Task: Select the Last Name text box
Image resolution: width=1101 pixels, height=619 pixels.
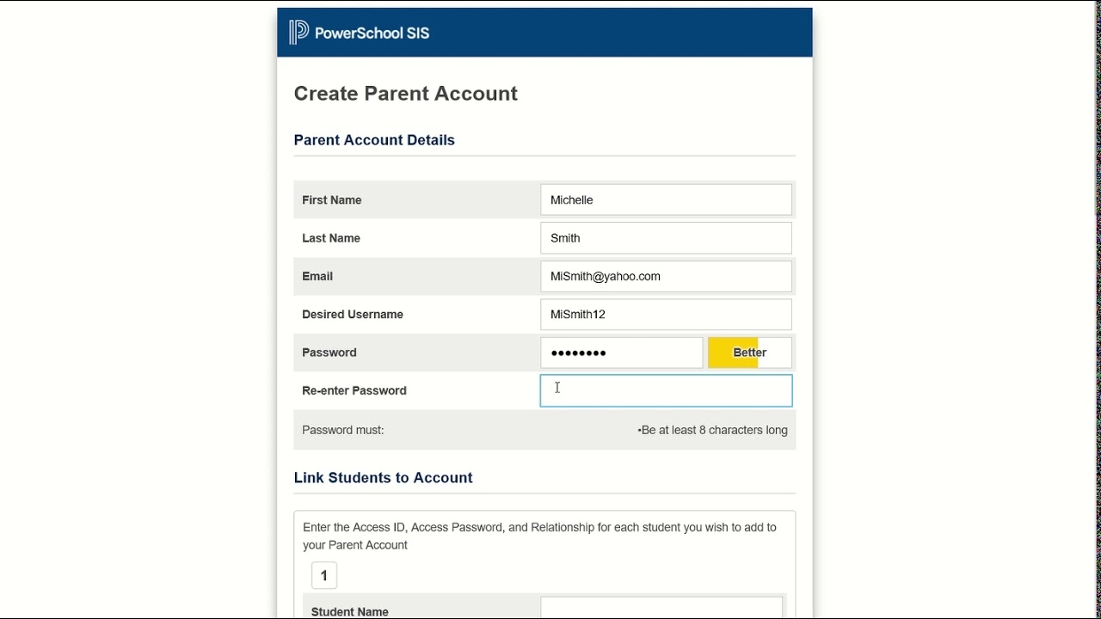Action: click(x=666, y=238)
